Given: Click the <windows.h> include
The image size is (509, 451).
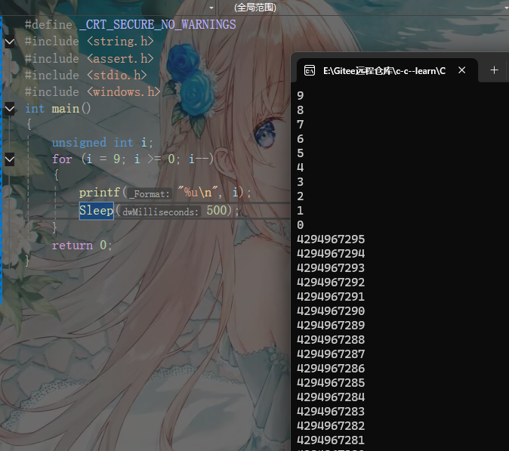Looking at the screenshot, I should [x=124, y=92].
